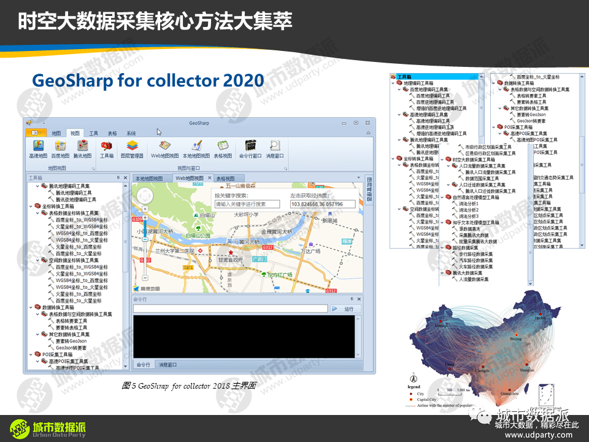Click the 工具箱 ribbon icon
589x442 pixels.
107,149
